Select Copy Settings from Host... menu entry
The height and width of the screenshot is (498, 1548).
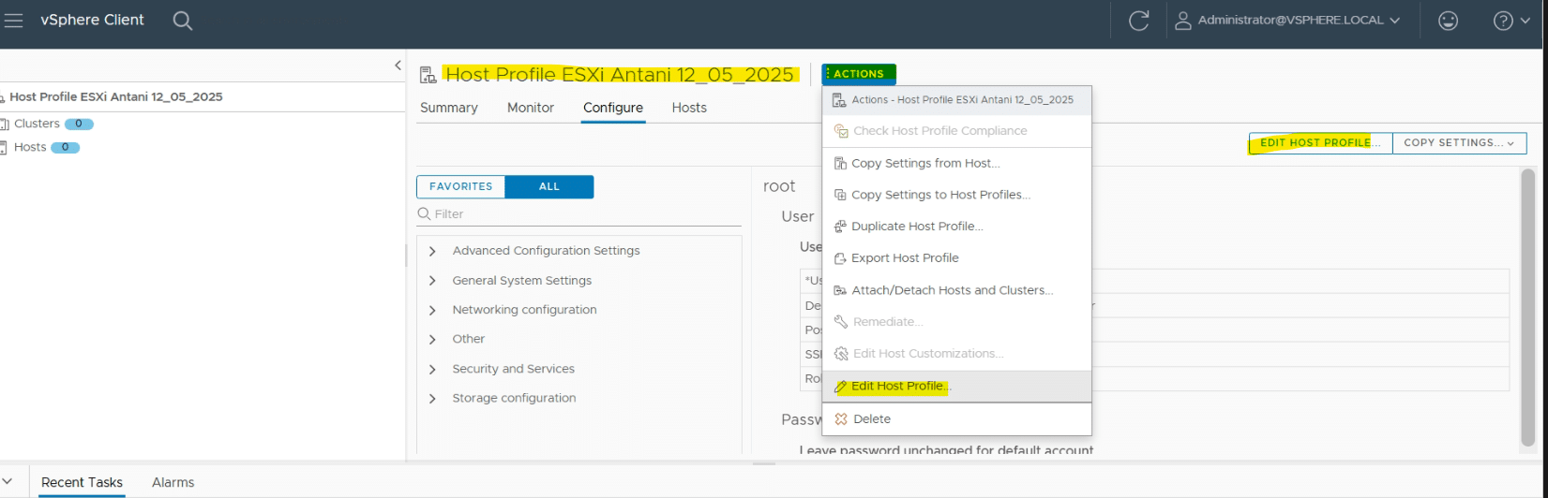(956, 163)
